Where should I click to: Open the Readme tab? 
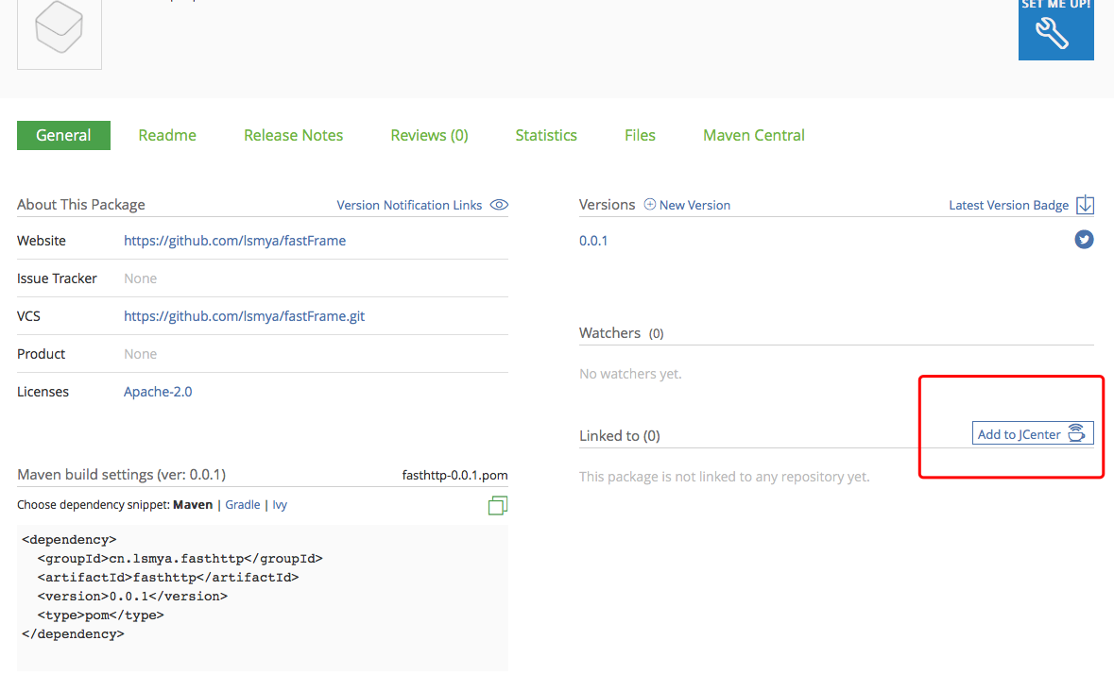[x=167, y=135]
